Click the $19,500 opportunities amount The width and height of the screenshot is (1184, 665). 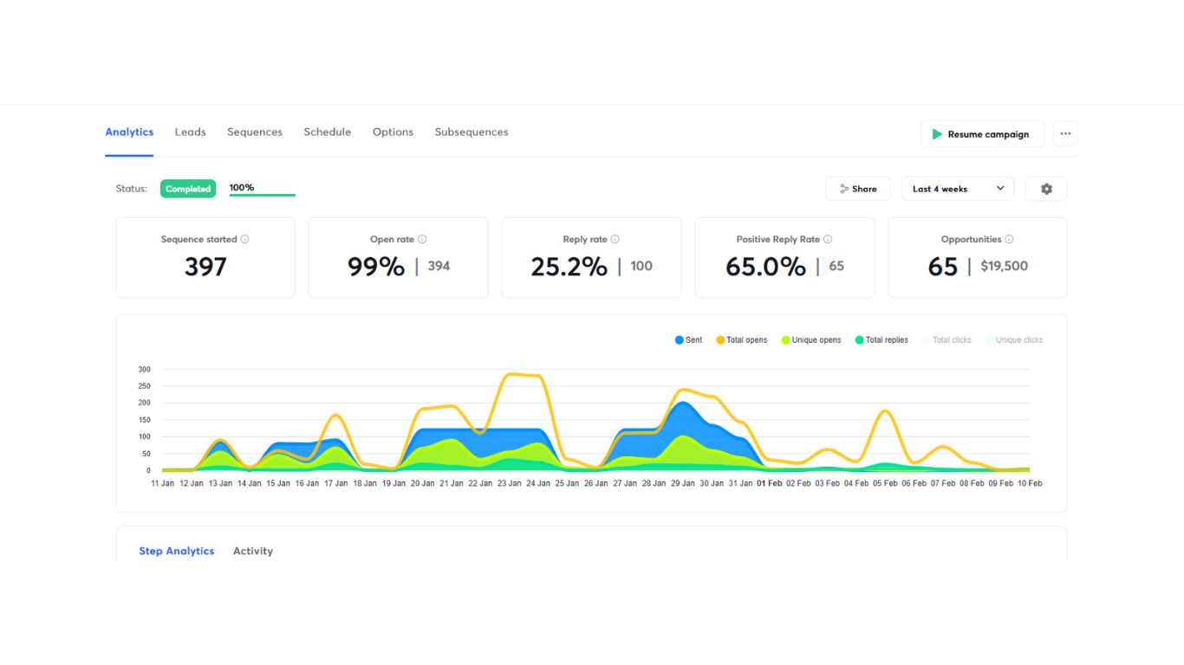(1004, 267)
